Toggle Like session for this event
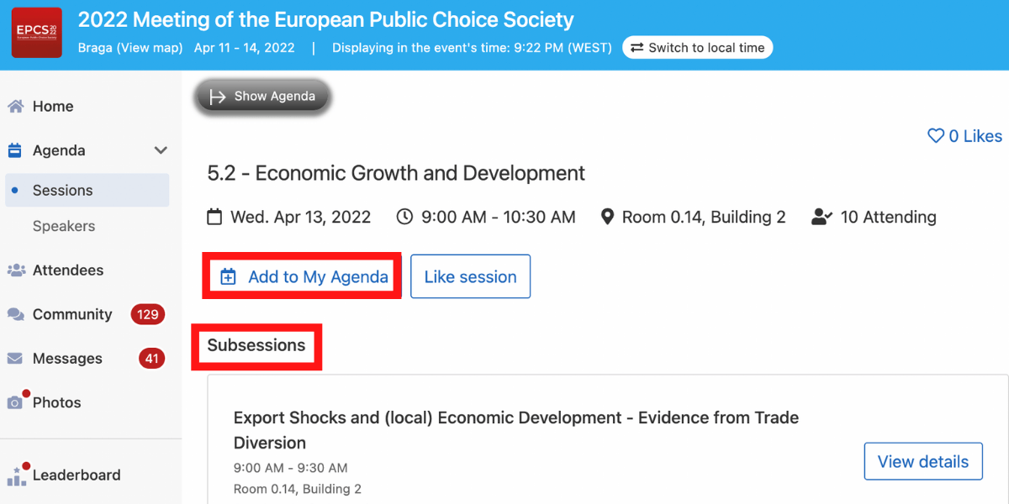 point(470,276)
